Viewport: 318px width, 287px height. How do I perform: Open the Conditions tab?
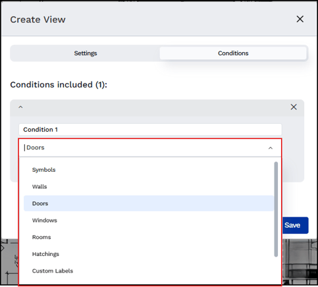pos(233,53)
